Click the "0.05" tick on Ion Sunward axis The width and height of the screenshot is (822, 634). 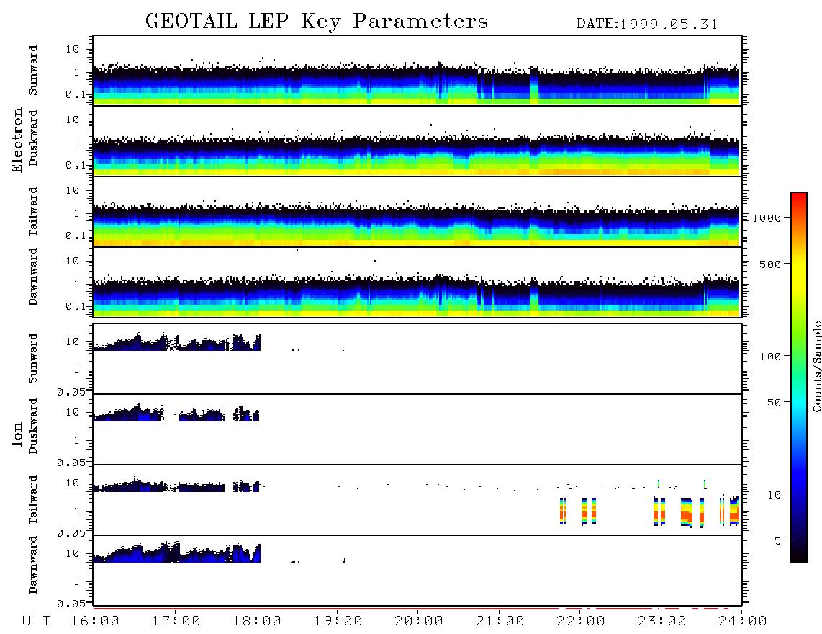[71, 391]
